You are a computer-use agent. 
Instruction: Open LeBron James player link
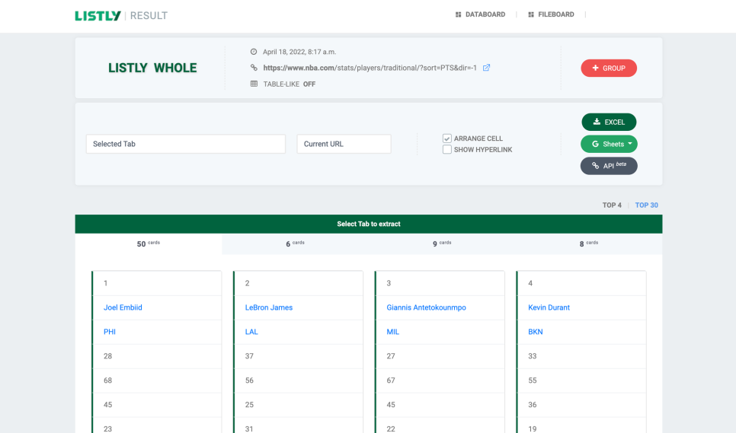coord(268,307)
